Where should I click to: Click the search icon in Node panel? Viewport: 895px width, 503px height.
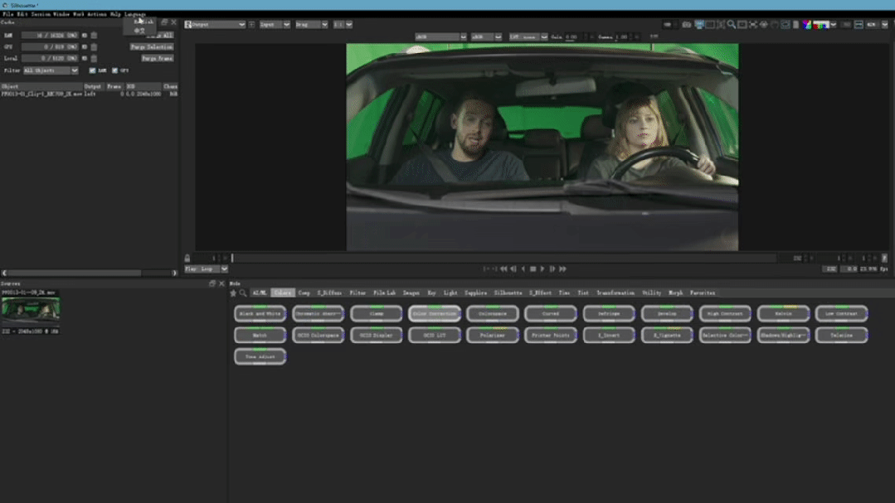242,293
